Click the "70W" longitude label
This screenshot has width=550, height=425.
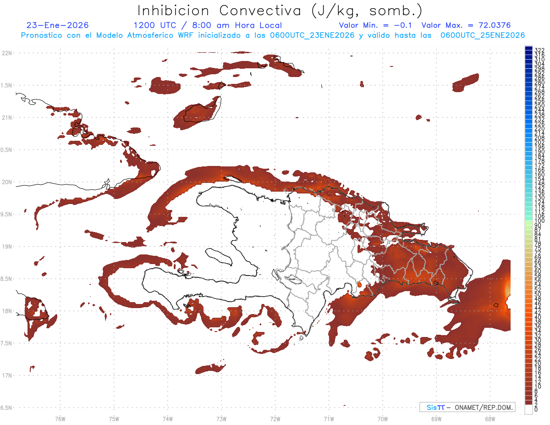(x=382, y=419)
